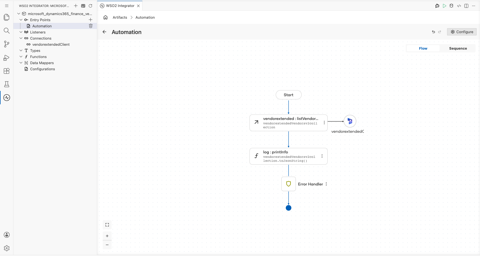Refresh the WSO2 Integrator project tree
The image size is (480, 256).
pyautogui.click(x=90, y=6)
